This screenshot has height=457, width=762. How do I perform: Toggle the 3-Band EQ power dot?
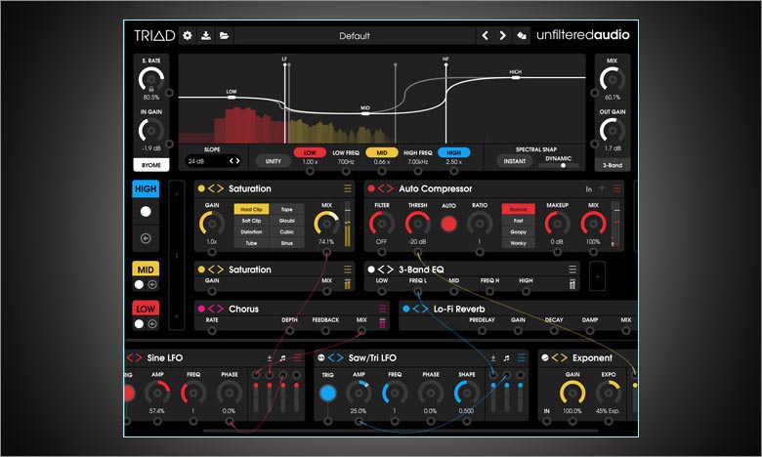[371, 270]
